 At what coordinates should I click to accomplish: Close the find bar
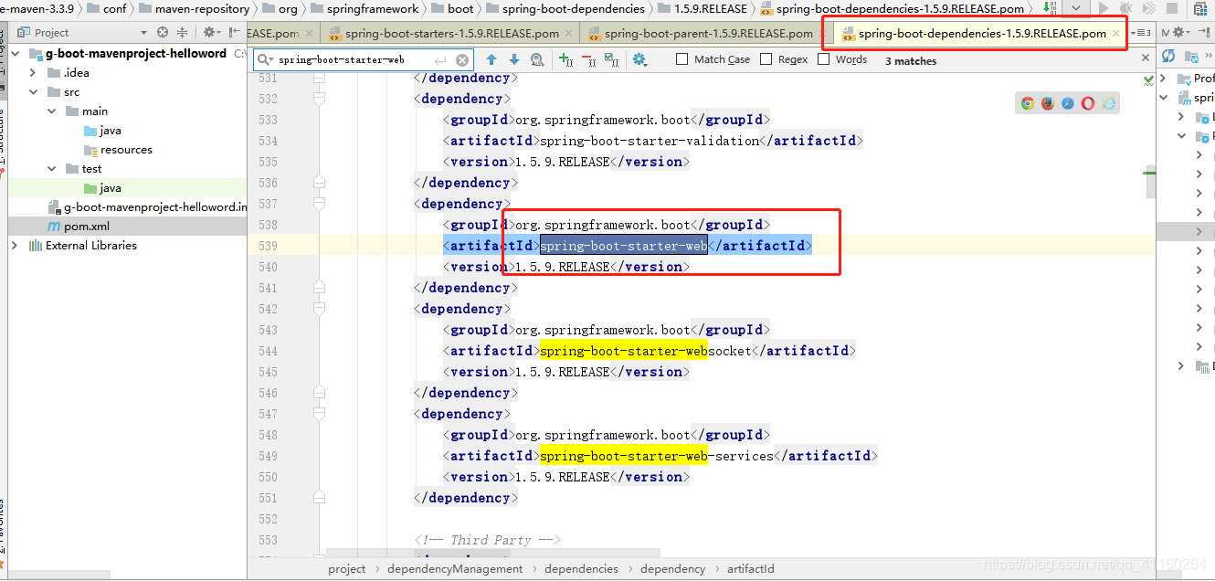(x=1146, y=58)
